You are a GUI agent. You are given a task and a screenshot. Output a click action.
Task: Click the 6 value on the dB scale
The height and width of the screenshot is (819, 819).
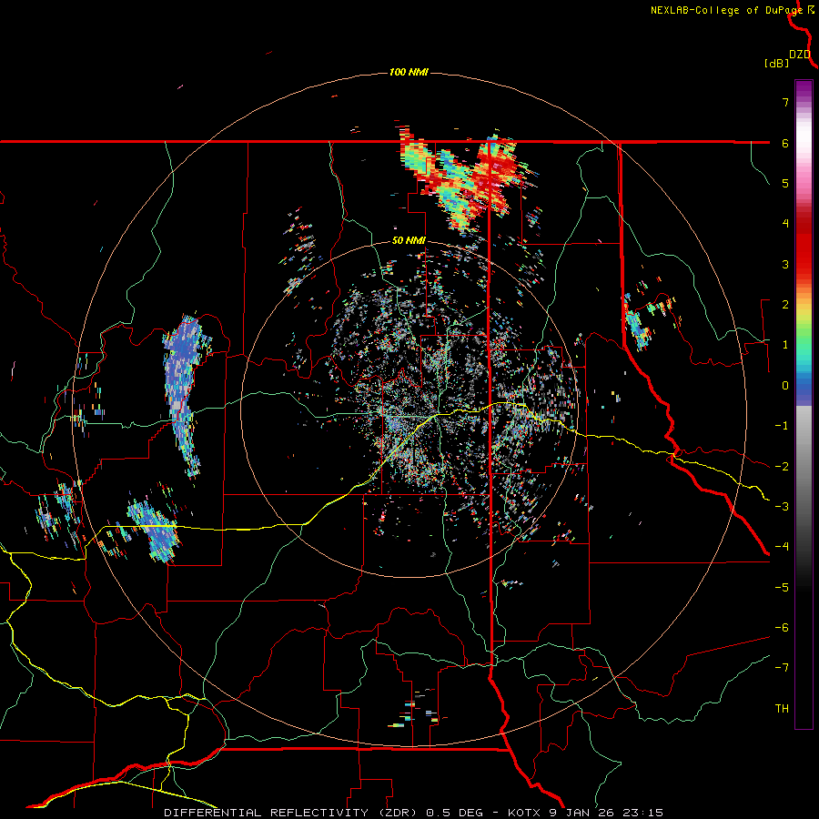point(785,143)
